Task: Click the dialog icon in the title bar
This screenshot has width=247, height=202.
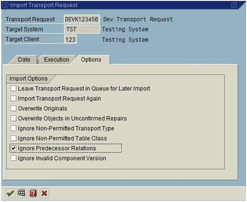Action: click(6, 5)
